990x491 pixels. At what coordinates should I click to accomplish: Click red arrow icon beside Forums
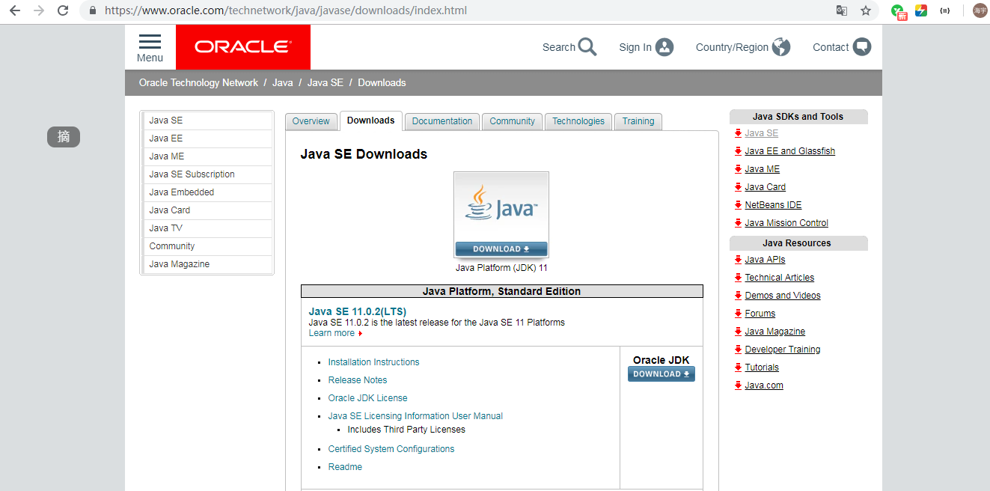[x=738, y=314]
